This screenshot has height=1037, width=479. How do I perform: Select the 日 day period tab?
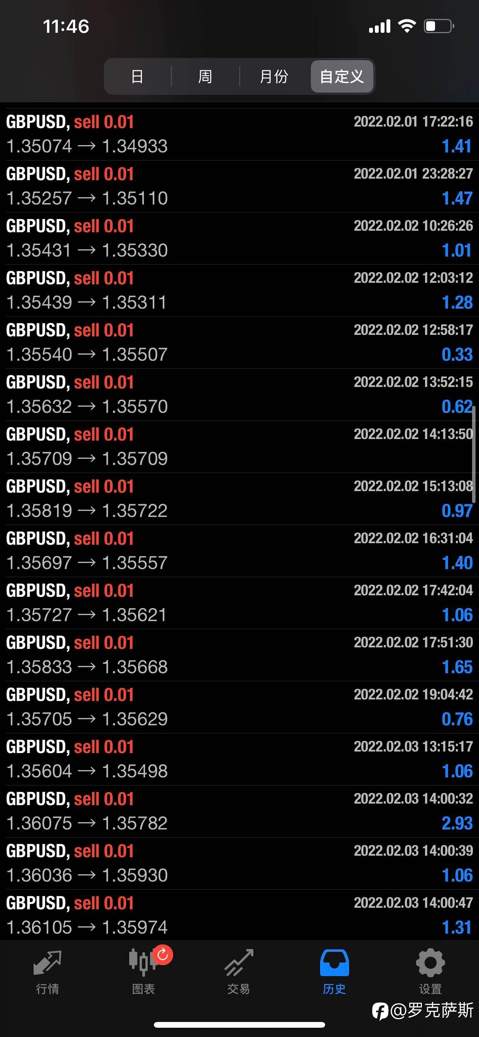tap(137, 76)
